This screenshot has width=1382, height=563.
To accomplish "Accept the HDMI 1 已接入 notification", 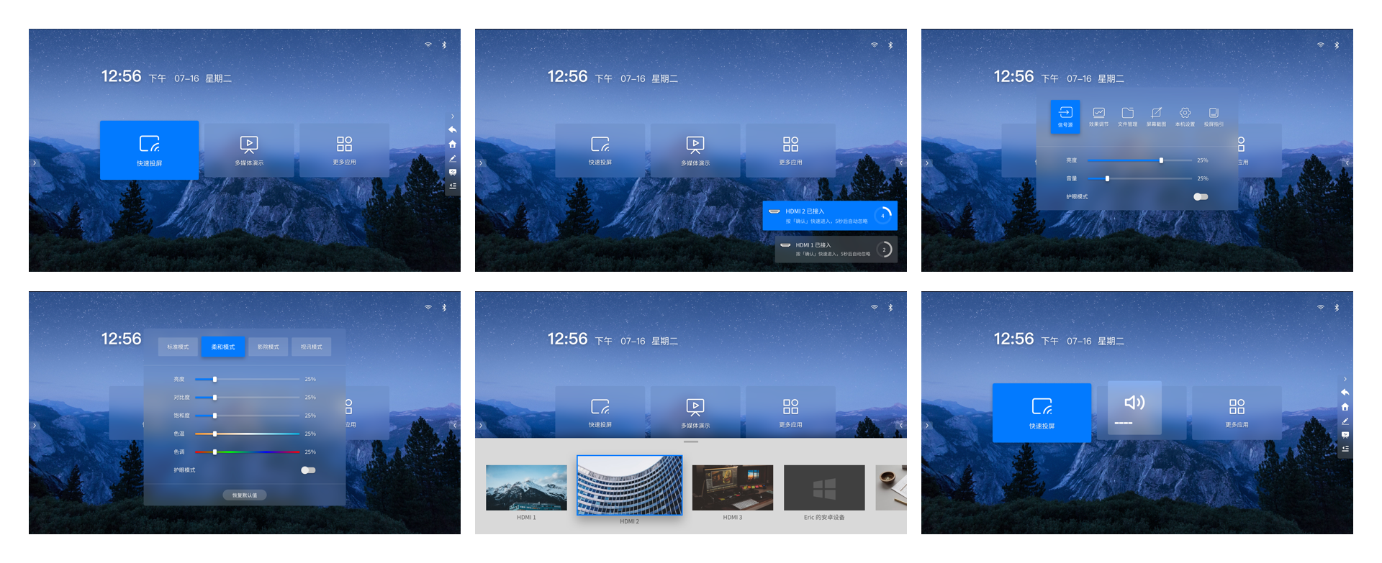I will 836,250.
